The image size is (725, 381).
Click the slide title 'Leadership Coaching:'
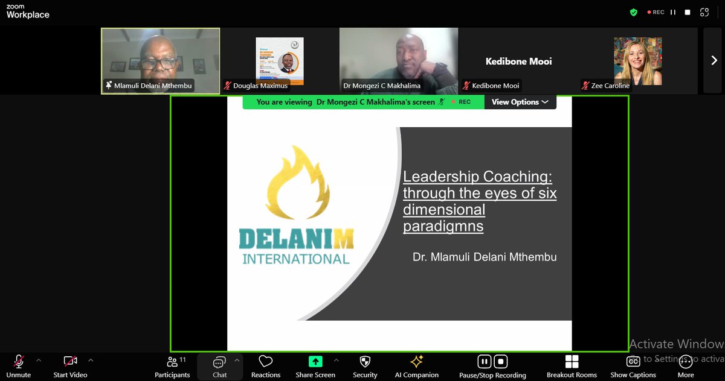(x=477, y=177)
